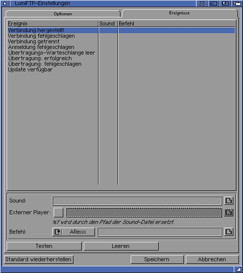Open file requester for Befehl field

pos(229,232)
